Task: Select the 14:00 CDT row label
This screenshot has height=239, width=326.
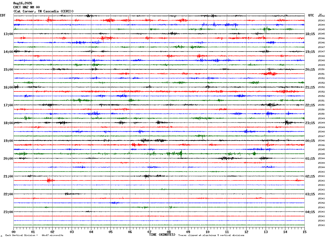Action: click(x=8, y=52)
